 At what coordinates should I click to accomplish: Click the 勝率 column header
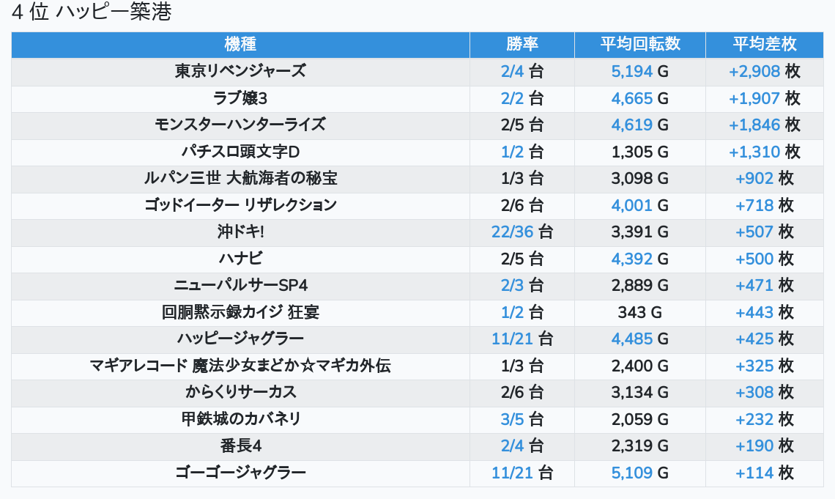522,44
